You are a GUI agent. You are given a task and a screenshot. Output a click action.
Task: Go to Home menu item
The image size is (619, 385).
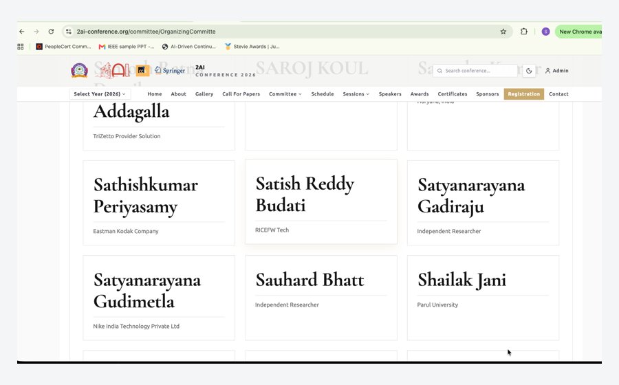click(x=155, y=94)
